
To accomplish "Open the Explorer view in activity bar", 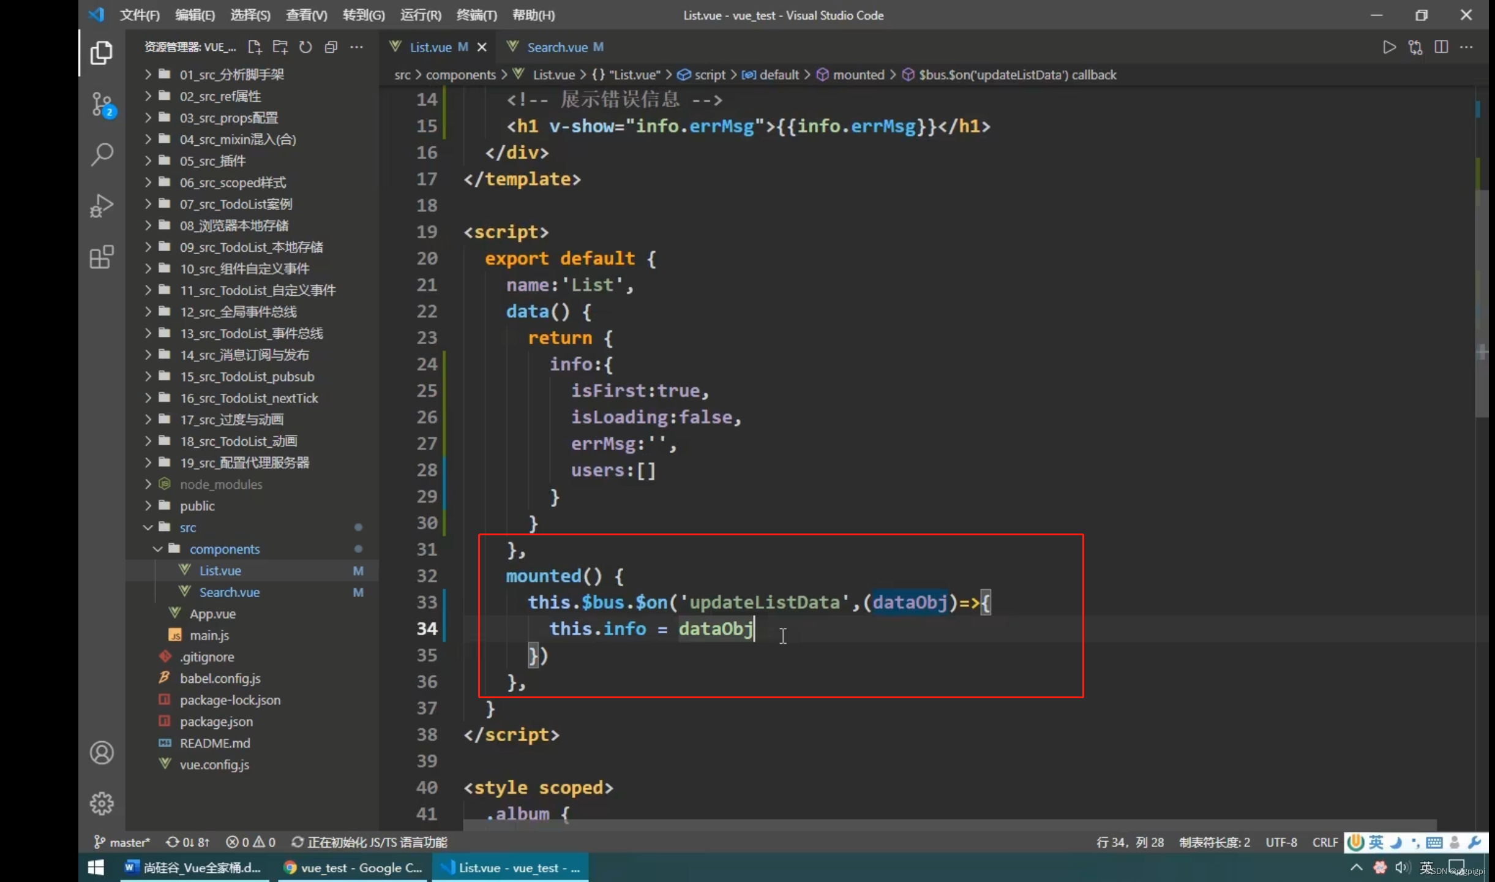I will [x=102, y=53].
